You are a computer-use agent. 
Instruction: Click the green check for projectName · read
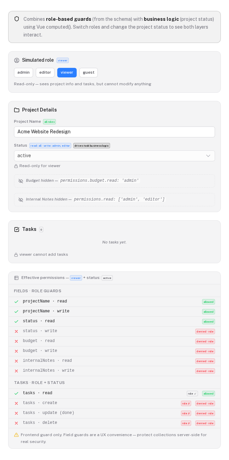(x=16, y=302)
